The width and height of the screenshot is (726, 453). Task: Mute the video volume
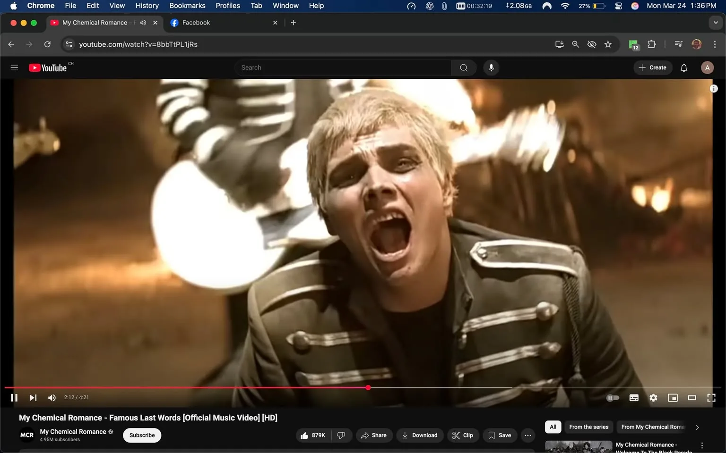(52, 397)
